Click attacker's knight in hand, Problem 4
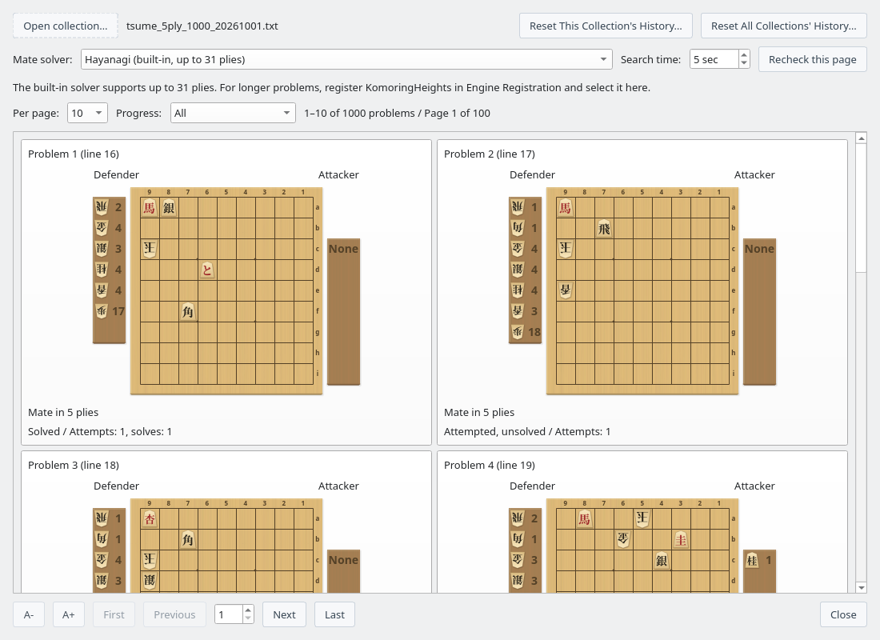Viewport: 880px width, 640px height. click(752, 560)
